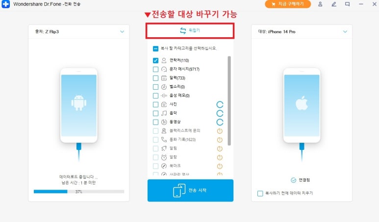This screenshot has height=222, width=379.
Task: Click the warning icon beside 통화 기록
Action: [x=220, y=140]
